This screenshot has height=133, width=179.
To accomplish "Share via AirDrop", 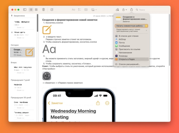I will (x=131, y=39).
